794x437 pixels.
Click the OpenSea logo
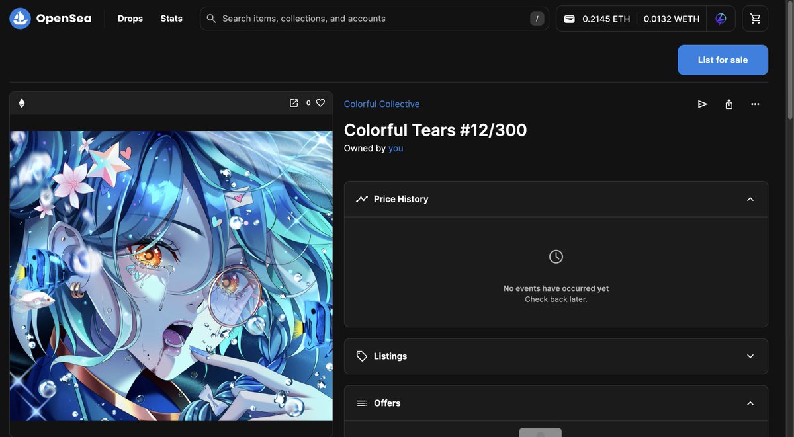pos(50,19)
